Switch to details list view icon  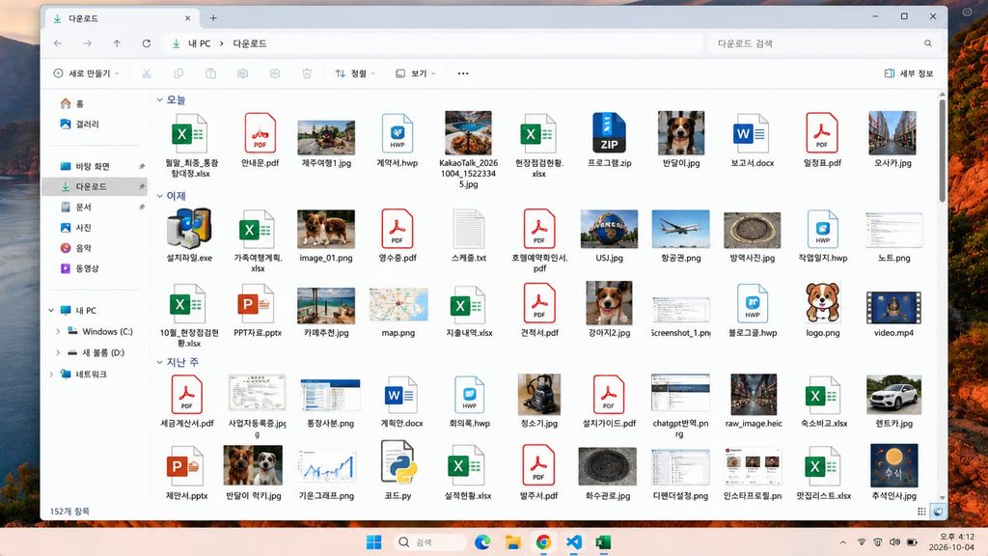click(921, 512)
